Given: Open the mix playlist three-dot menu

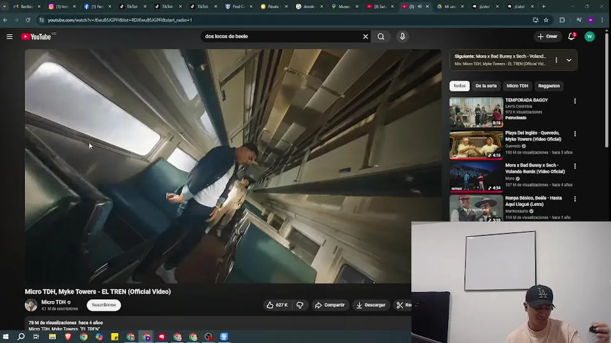Looking at the screenshot, I should point(556,60).
